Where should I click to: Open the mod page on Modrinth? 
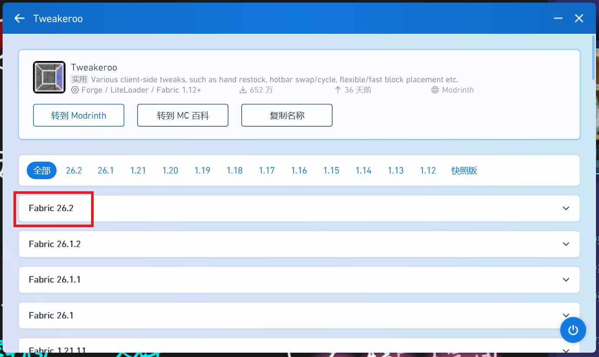click(79, 116)
